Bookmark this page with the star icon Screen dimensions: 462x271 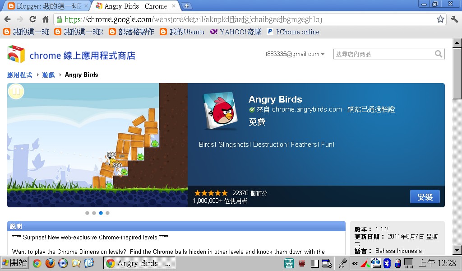pos(440,19)
